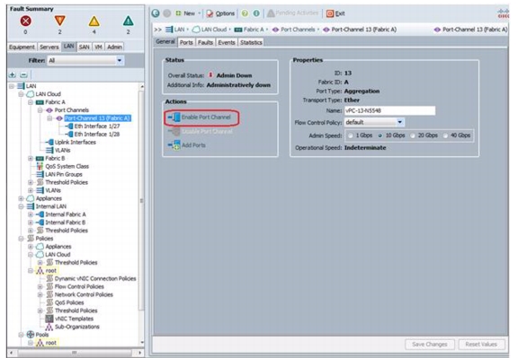Screen dimensions: 518x358
Task: Open the Faults tab
Action: click(x=205, y=42)
